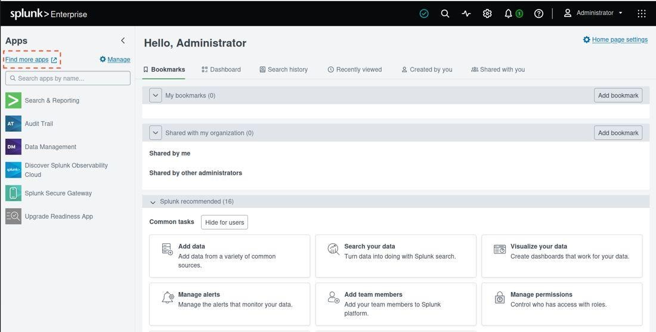Click the Add data document icon
This screenshot has height=332, width=656.
coord(168,249)
